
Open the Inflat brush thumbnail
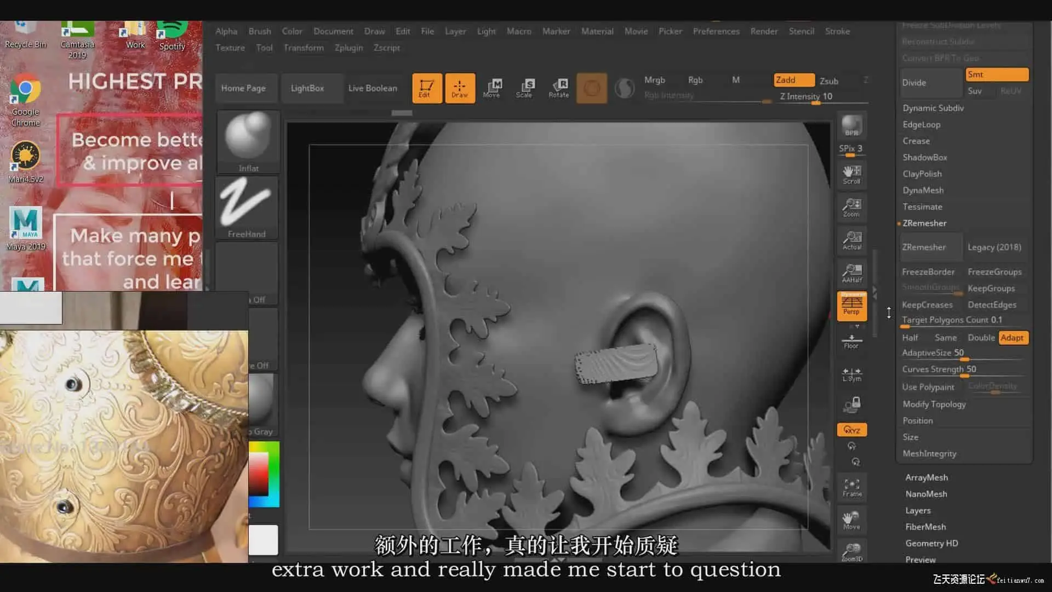tap(248, 141)
